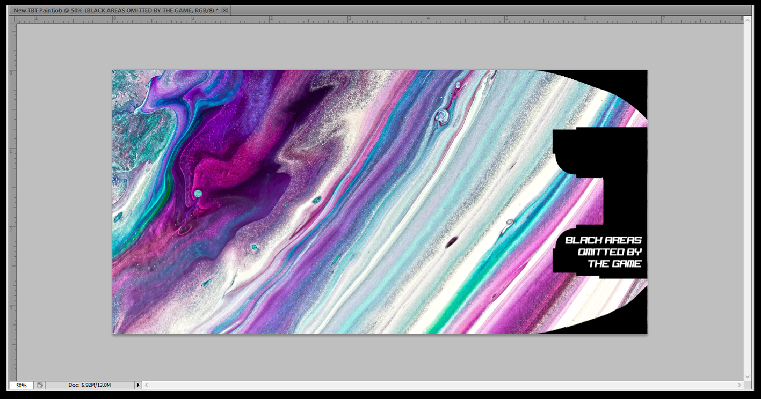Click the ruler origin box at top-left corner

click(x=12, y=19)
